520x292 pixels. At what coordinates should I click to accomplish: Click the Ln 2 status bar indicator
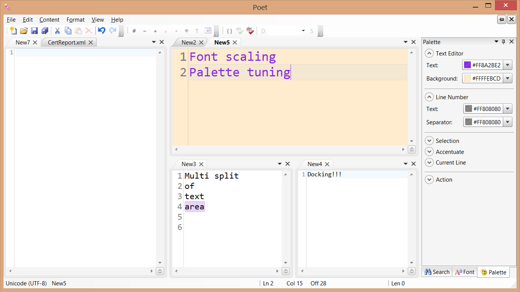(268, 283)
